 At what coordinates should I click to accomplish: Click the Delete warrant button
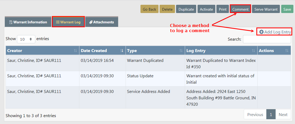tap(167, 9)
